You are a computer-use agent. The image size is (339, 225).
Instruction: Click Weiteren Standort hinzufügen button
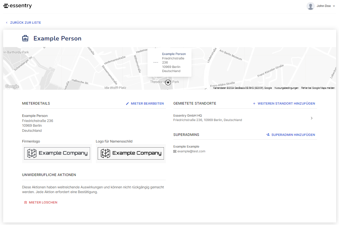pos(284,104)
